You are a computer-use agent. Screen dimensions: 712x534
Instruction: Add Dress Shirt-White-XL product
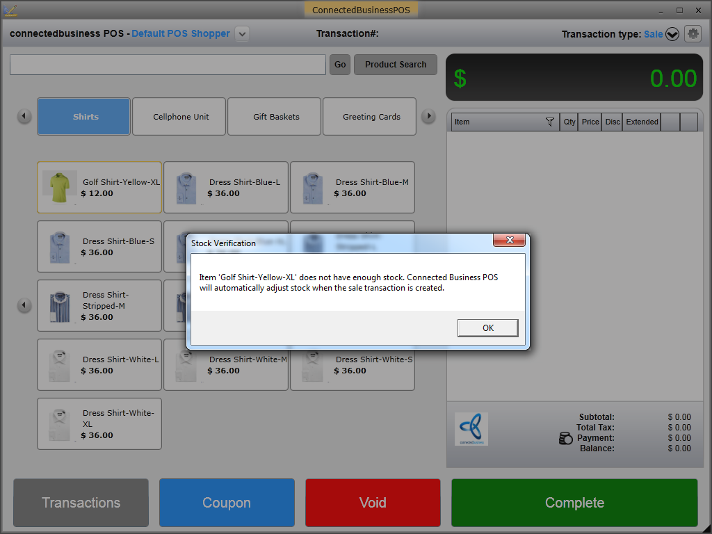tap(99, 423)
